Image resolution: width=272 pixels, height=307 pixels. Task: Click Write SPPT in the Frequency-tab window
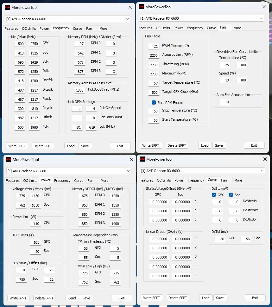pos(17,146)
